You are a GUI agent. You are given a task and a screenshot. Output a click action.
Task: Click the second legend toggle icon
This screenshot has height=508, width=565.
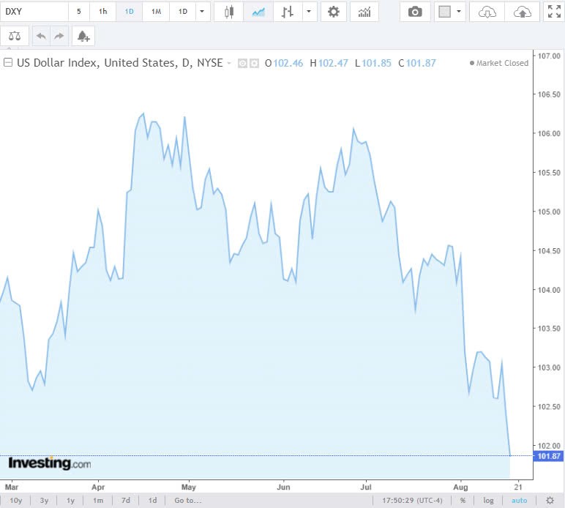(x=254, y=64)
